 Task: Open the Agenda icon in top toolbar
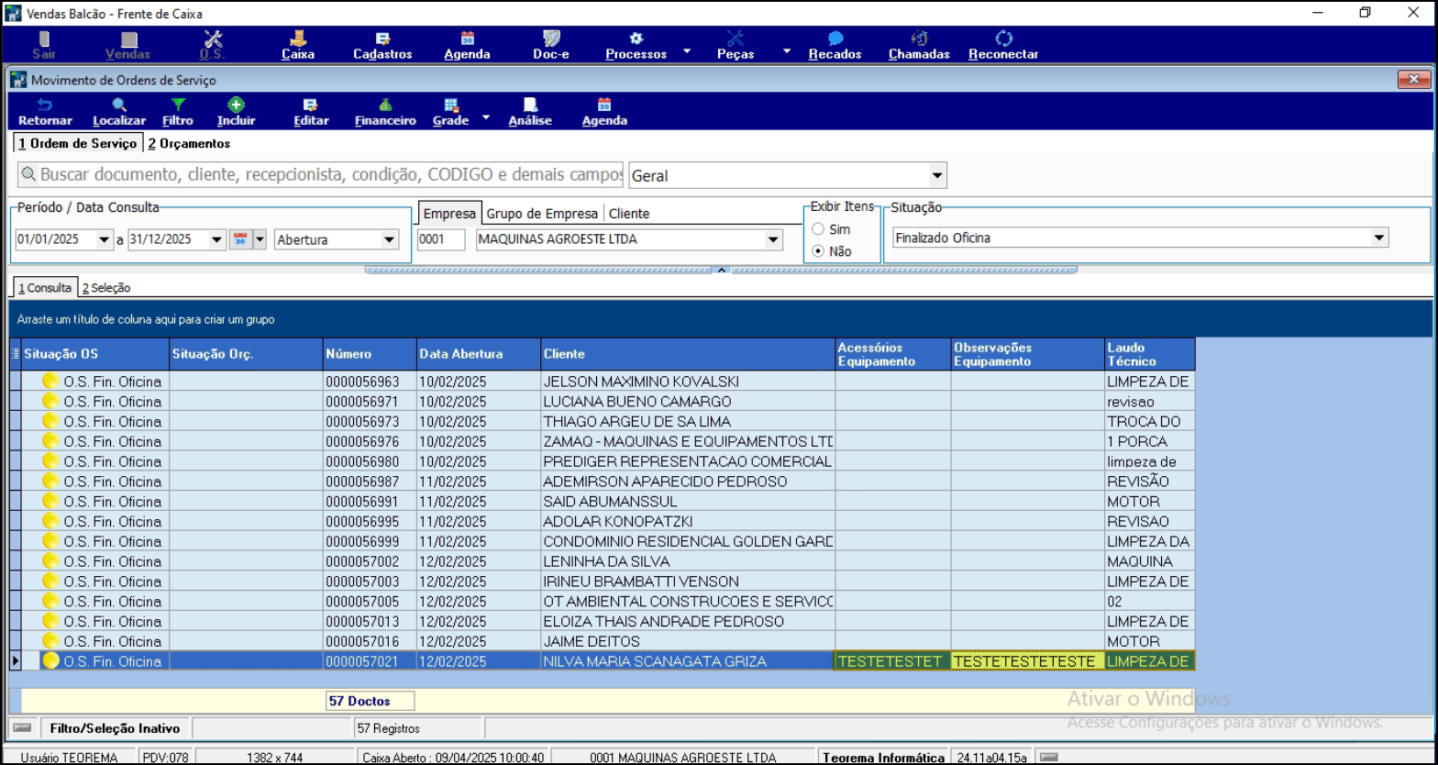pos(467,39)
